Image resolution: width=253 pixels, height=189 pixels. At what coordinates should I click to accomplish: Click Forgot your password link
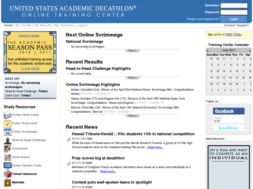[x=203, y=19]
